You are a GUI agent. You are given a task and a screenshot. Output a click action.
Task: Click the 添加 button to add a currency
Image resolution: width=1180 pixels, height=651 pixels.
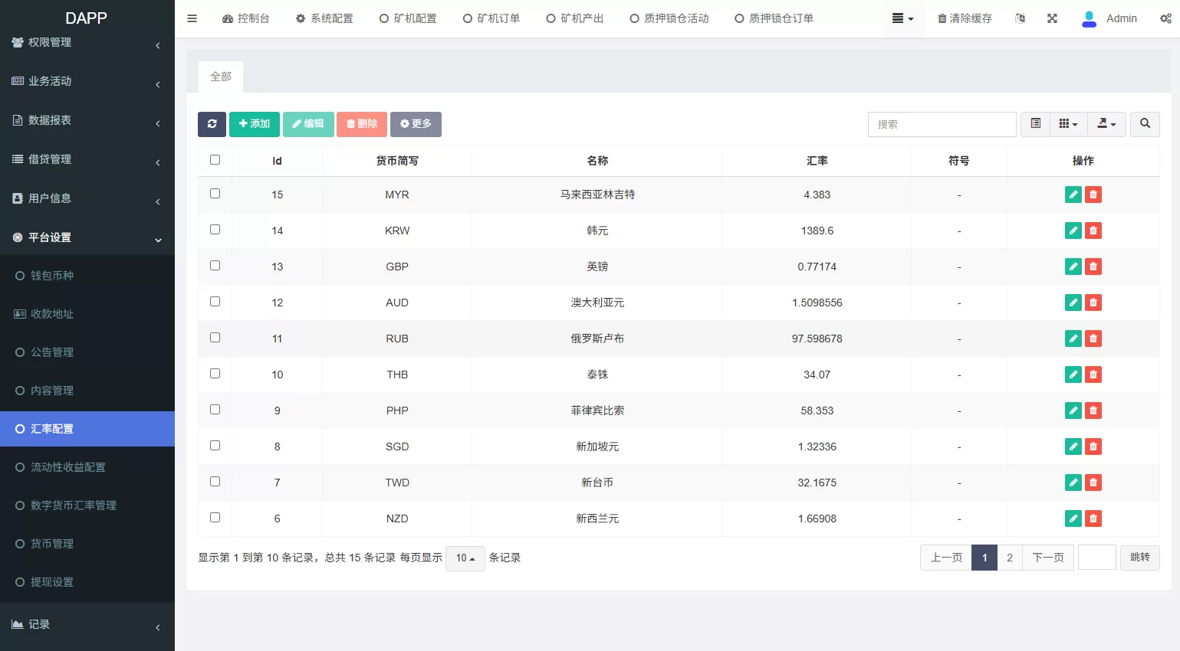point(255,124)
